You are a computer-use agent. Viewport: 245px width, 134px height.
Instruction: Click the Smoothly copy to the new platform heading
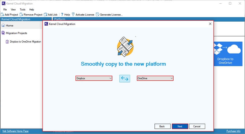(123, 64)
